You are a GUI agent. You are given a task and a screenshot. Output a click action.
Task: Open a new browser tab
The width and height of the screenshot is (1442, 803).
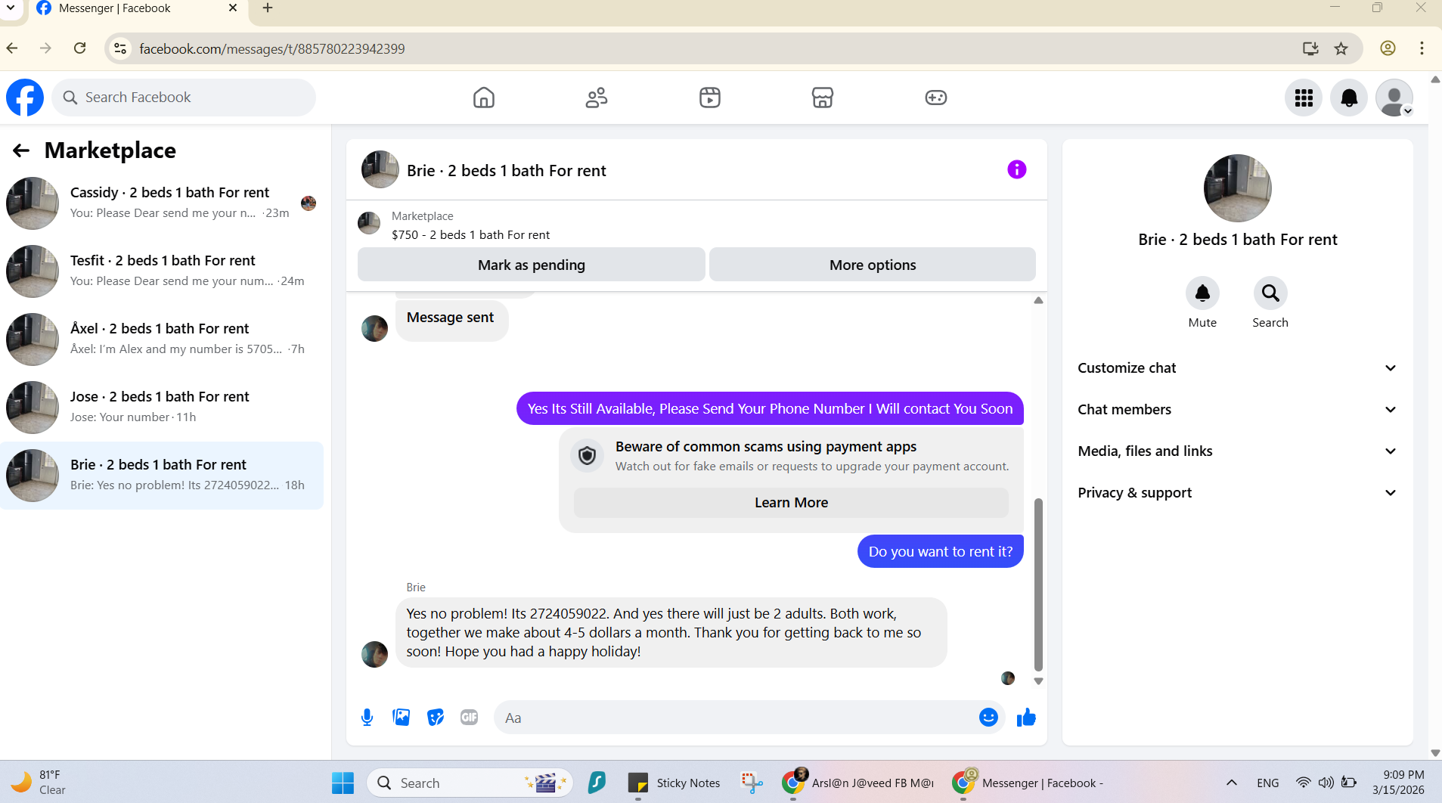coord(267,8)
